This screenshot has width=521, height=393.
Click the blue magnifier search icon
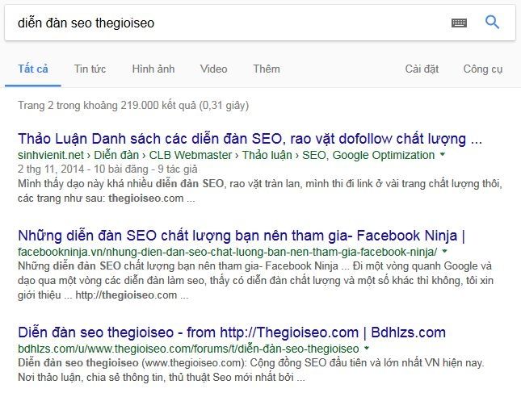coord(492,23)
